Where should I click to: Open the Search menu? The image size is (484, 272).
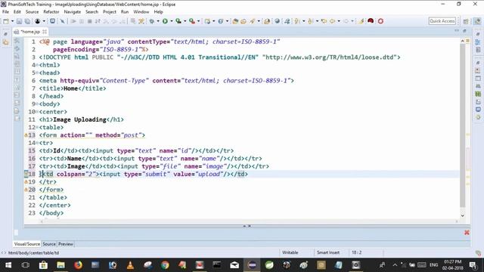tap(92, 12)
